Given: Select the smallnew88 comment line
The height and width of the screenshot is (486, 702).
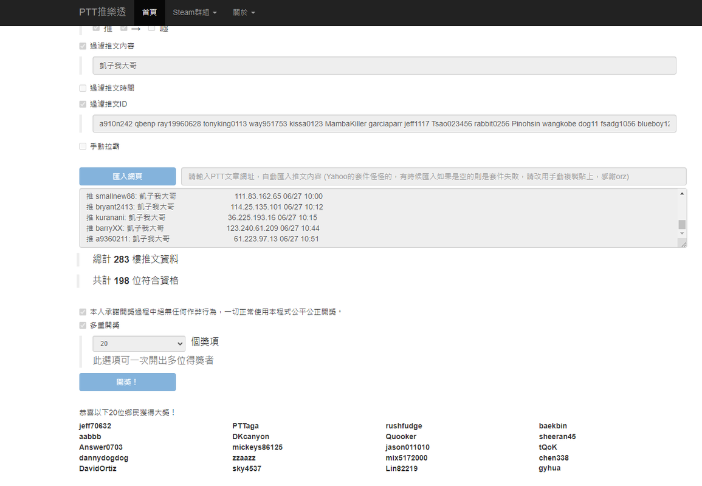Looking at the screenshot, I should point(204,196).
